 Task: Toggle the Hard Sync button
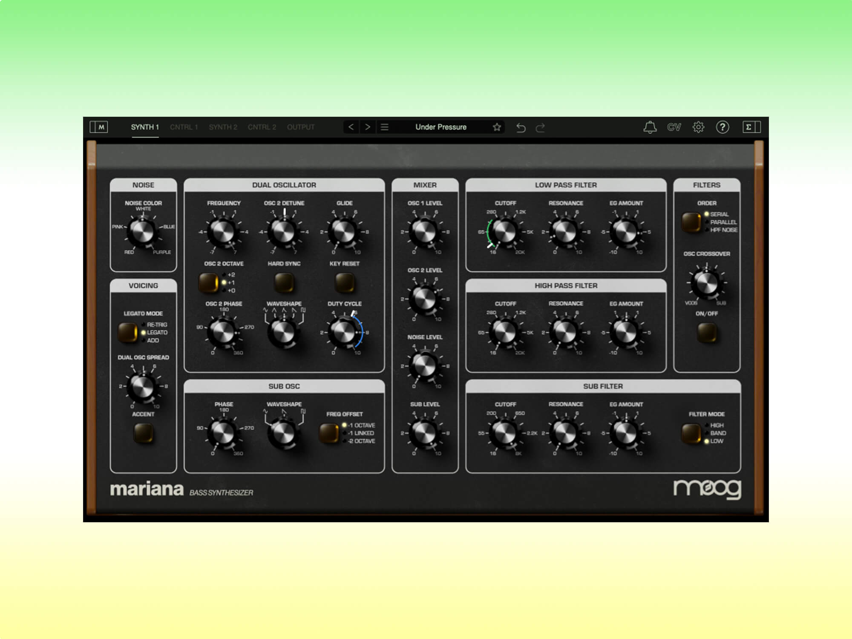[284, 282]
